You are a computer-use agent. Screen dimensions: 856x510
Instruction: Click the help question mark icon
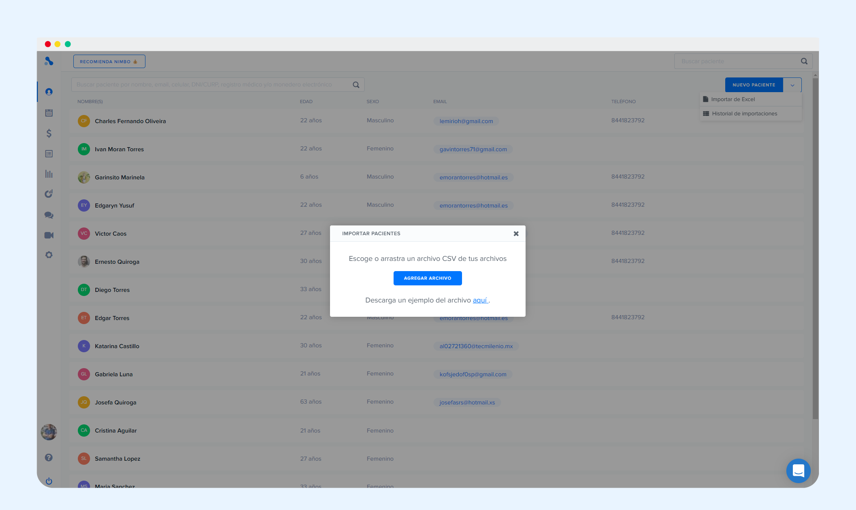click(48, 457)
